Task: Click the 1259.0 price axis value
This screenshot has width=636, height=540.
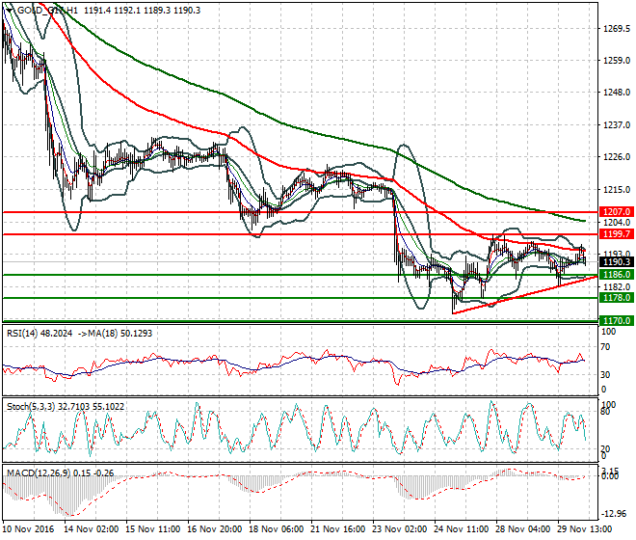Action: coord(617,61)
